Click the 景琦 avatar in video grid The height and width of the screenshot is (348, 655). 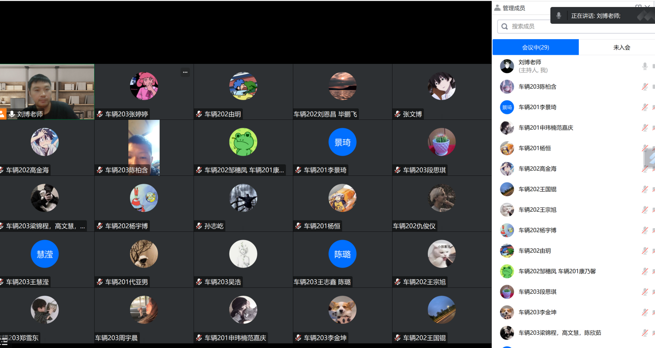(342, 142)
